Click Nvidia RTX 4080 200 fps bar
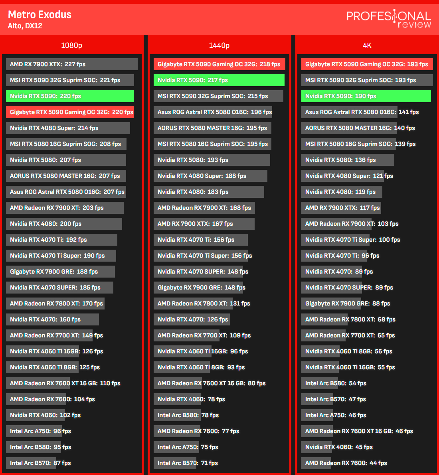 tap(64, 224)
